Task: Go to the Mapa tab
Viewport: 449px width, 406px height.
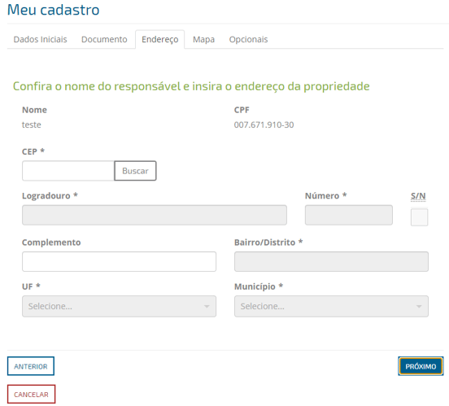Action: coord(203,39)
